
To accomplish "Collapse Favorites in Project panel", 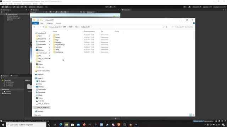I will click(x=1, y=80).
